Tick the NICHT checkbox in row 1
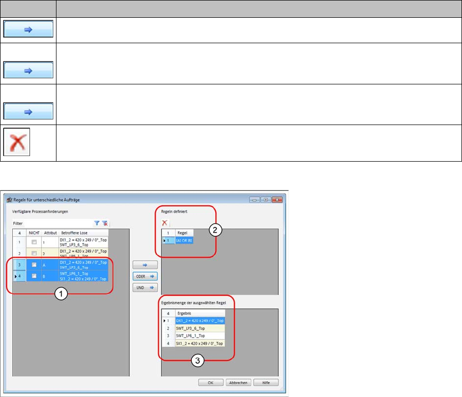462x397 pixels. [34, 242]
